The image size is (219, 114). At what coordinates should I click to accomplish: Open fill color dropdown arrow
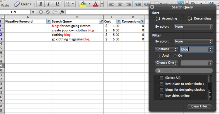[x=90, y=4]
